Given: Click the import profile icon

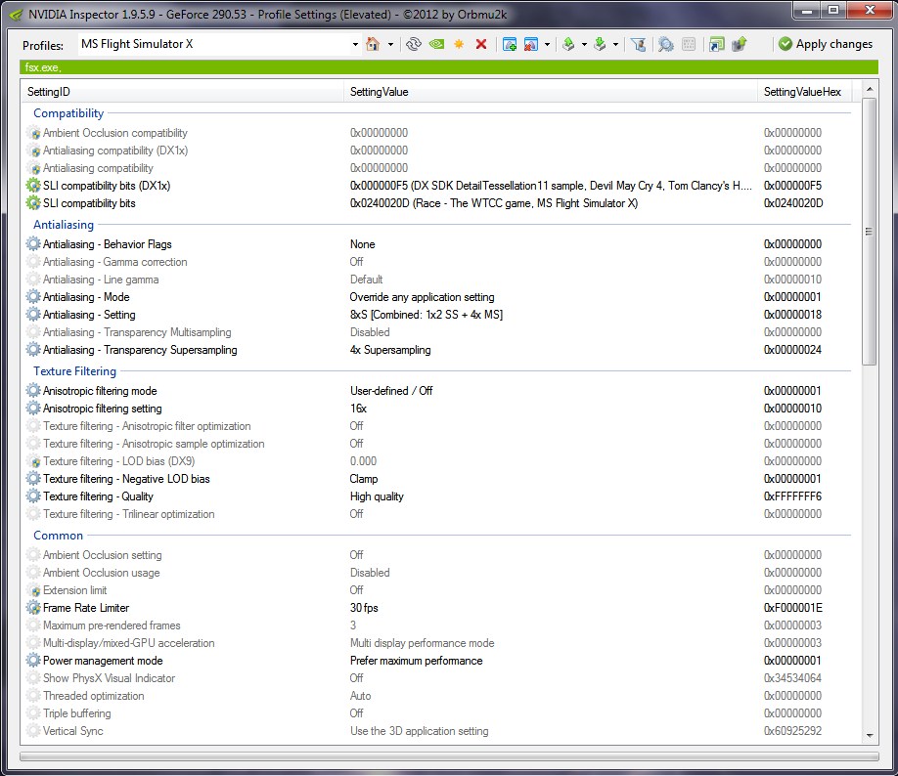Looking at the screenshot, I should pyautogui.click(x=600, y=44).
